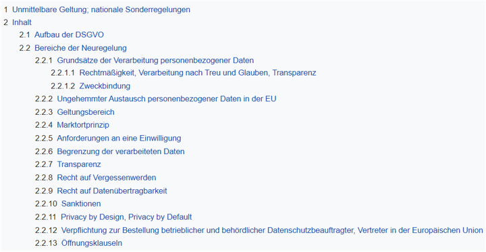Open 'Grundsätze der Verarbeitung personenbezogener Daten'
This screenshot has height=252, width=486.
pos(155,60)
